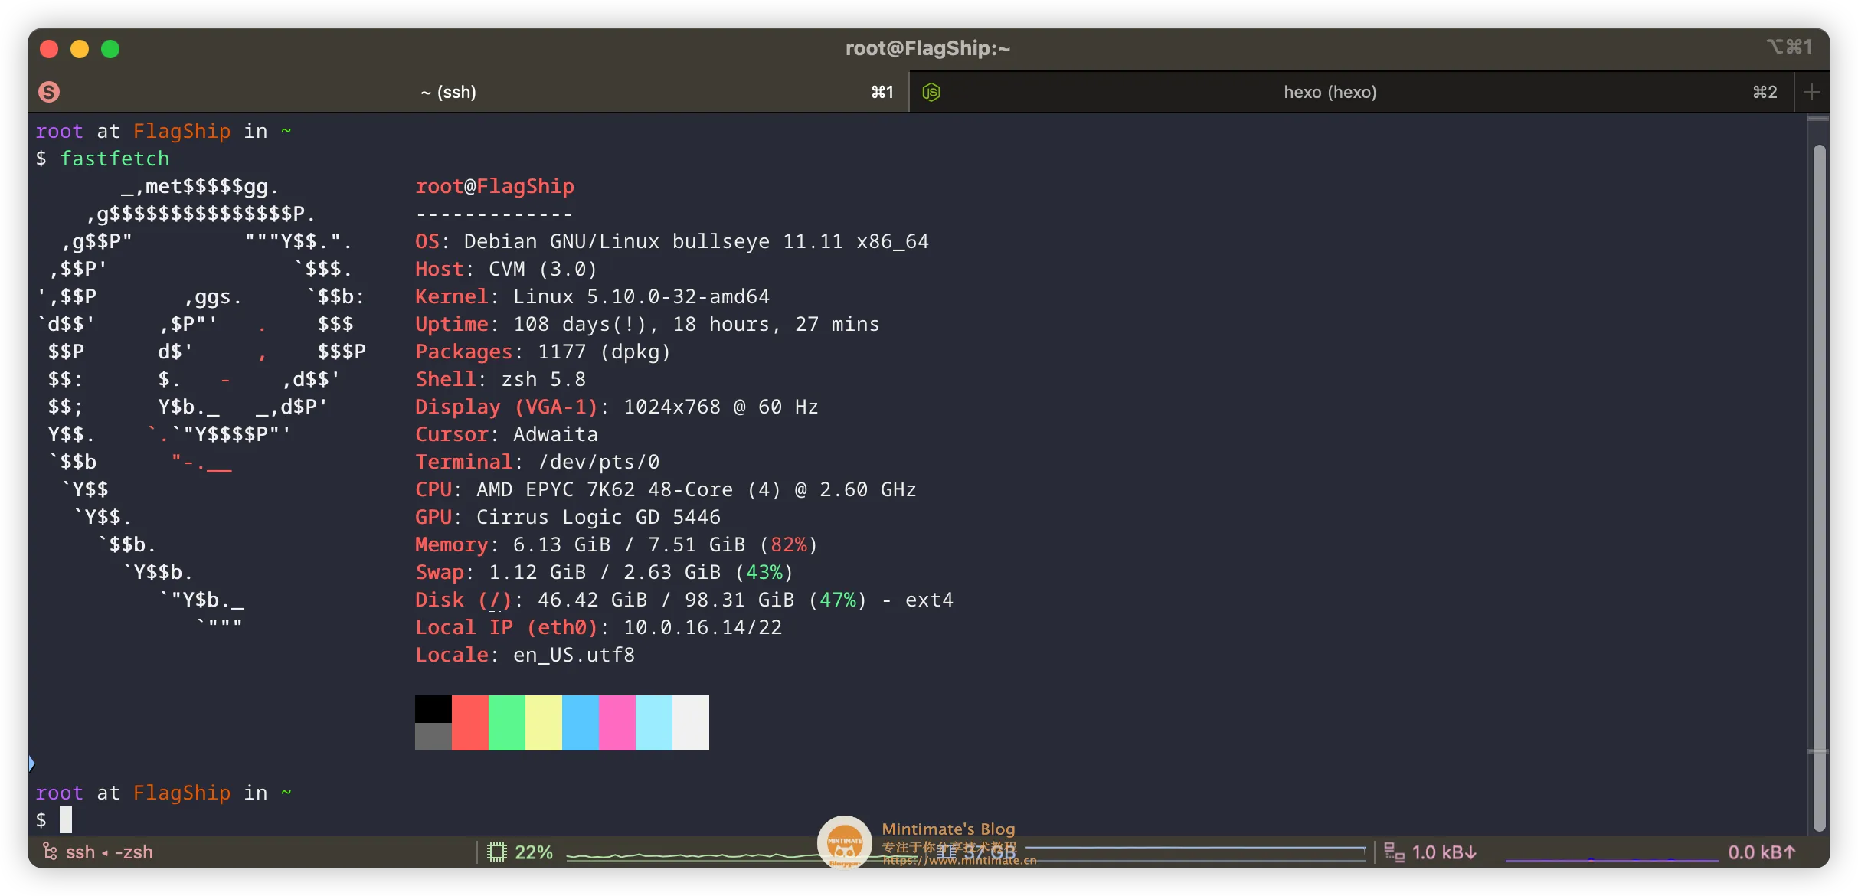Switch to the ~ (ssh) tab
Image resolution: width=1858 pixels, height=896 pixels.
(x=449, y=92)
